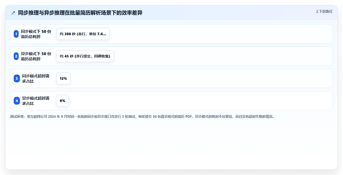343x175 pixels.
Task: Click the 测试环境 footnote text
Action: tap(142, 116)
